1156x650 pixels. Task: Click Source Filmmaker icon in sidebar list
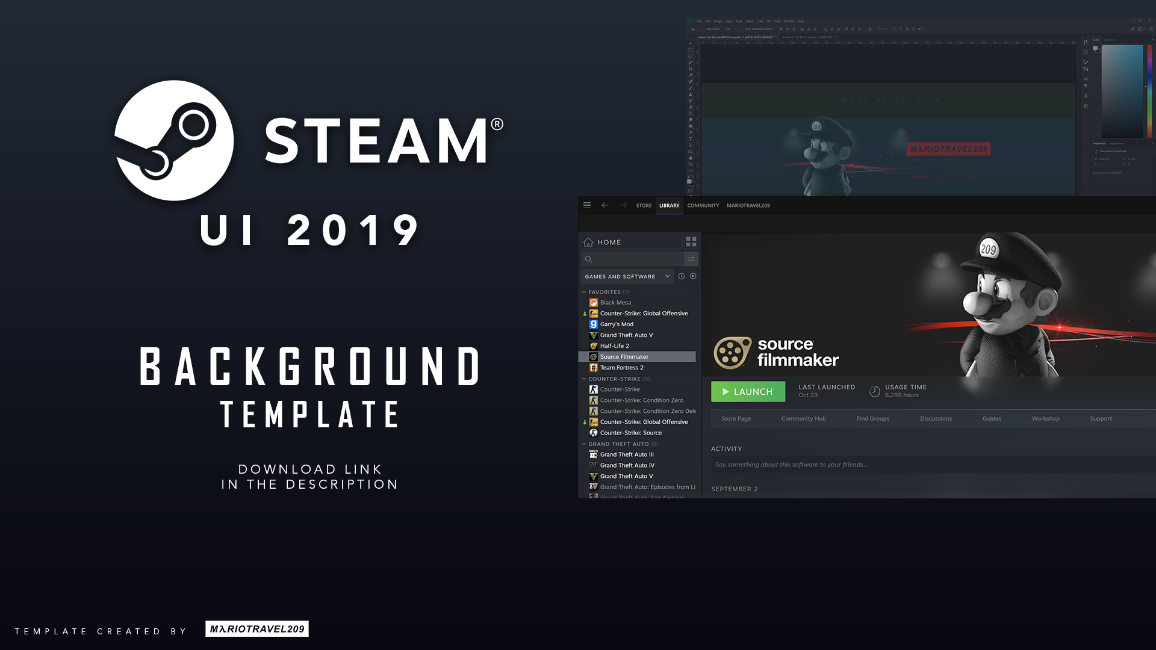pos(593,356)
